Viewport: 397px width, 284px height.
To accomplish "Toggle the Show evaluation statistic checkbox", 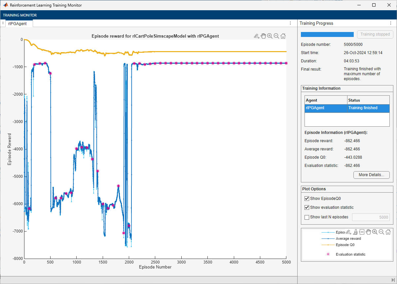I will (x=307, y=207).
